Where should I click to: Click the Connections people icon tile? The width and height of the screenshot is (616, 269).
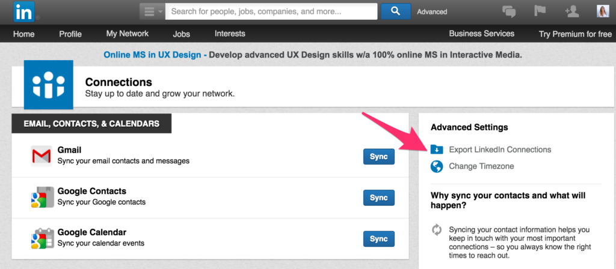(49, 85)
